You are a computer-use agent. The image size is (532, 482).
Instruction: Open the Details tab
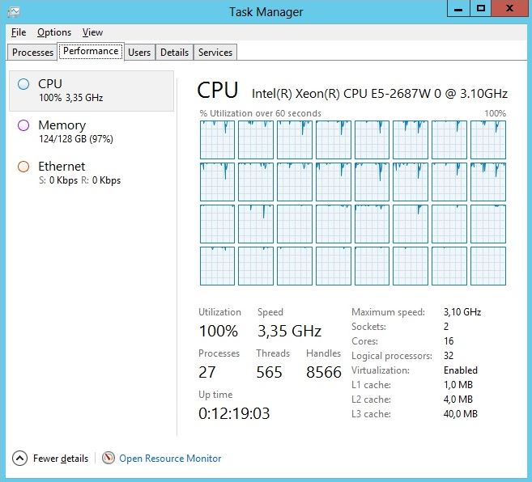(174, 53)
